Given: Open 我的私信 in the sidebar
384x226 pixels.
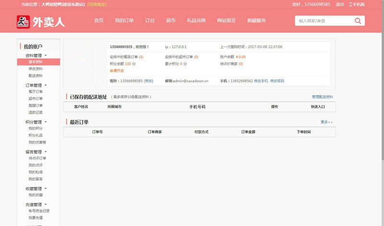Looking at the screenshot, I should [x=36, y=172].
